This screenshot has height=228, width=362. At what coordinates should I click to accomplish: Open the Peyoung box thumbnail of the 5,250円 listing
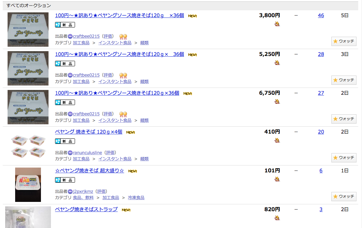[x=28, y=68]
